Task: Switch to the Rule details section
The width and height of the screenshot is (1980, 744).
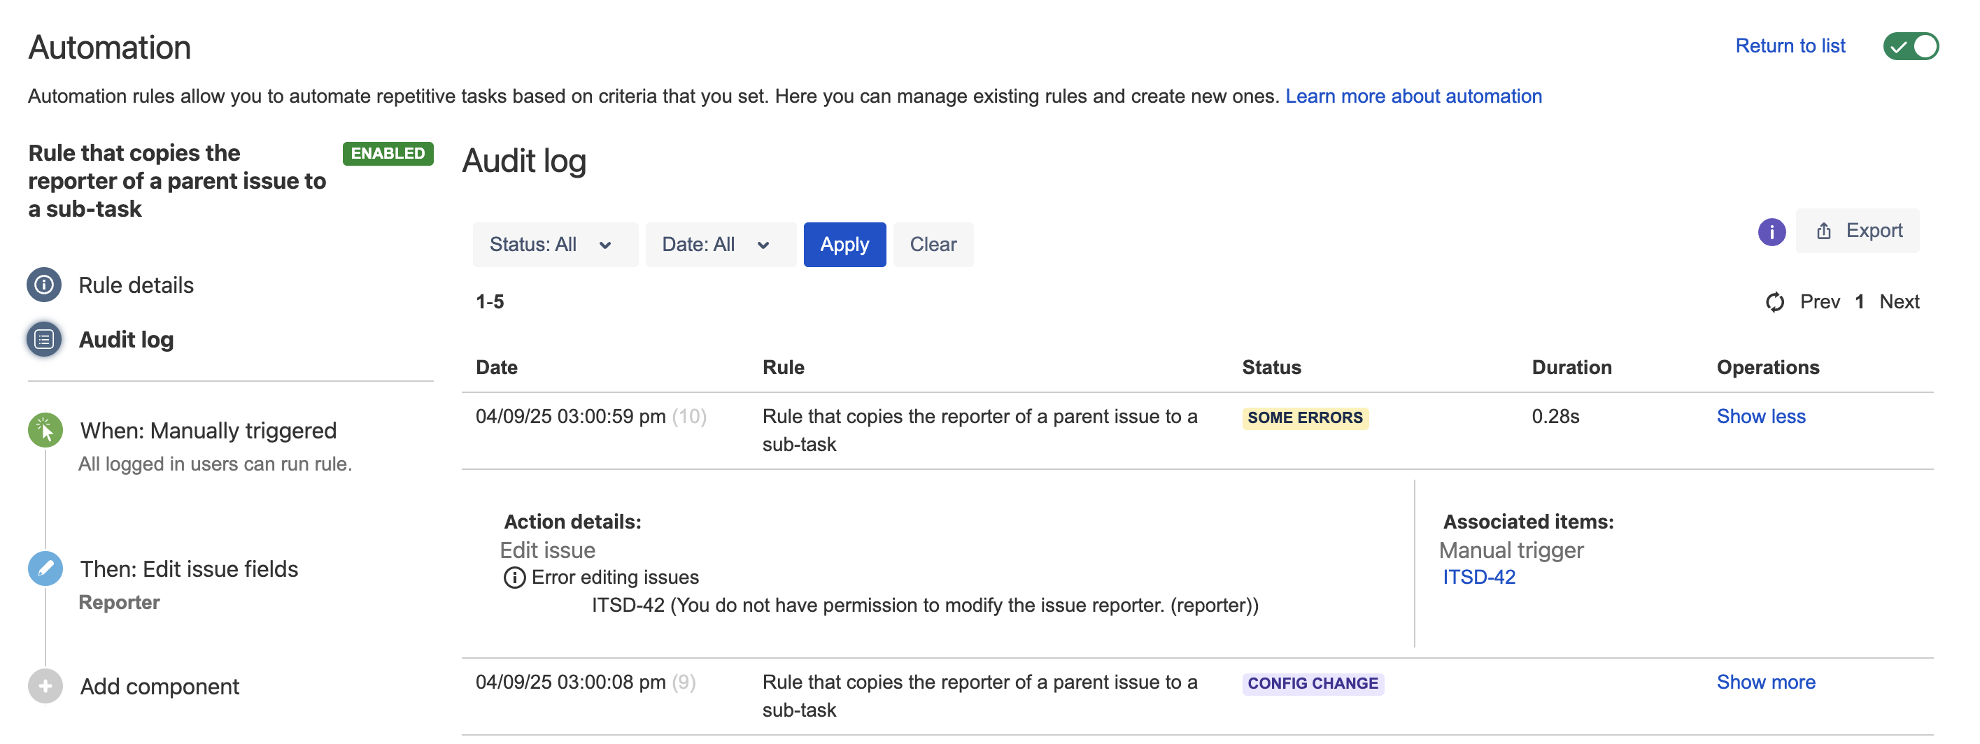Action: (135, 284)
